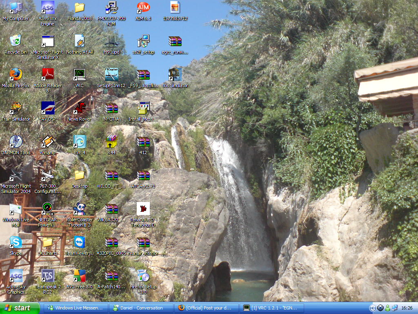Click the AIM 6.1 desktop icon

(x=143, y=8)
